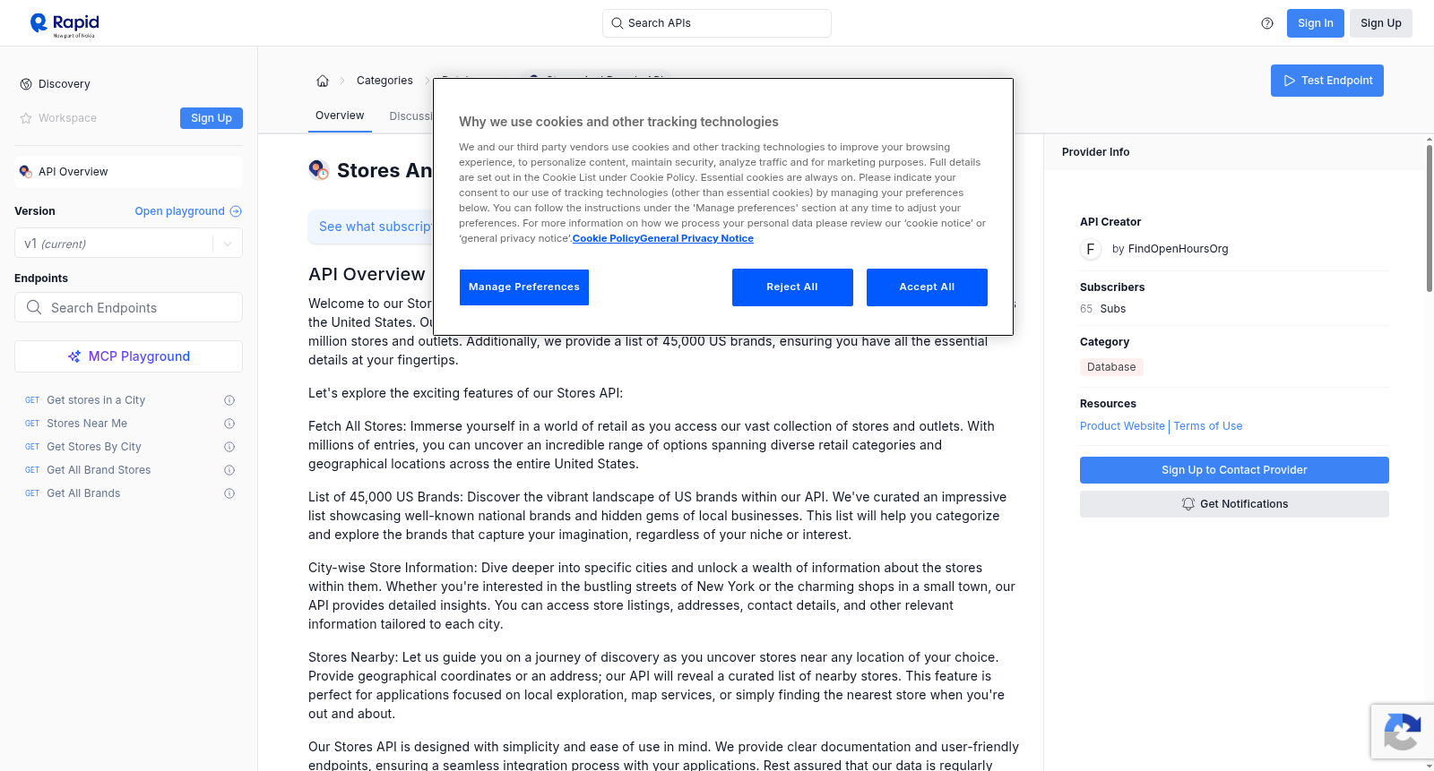Select Get All Brand Stores endpoint
Viewport: 1434px width, 771px height.
coord(99,470)
